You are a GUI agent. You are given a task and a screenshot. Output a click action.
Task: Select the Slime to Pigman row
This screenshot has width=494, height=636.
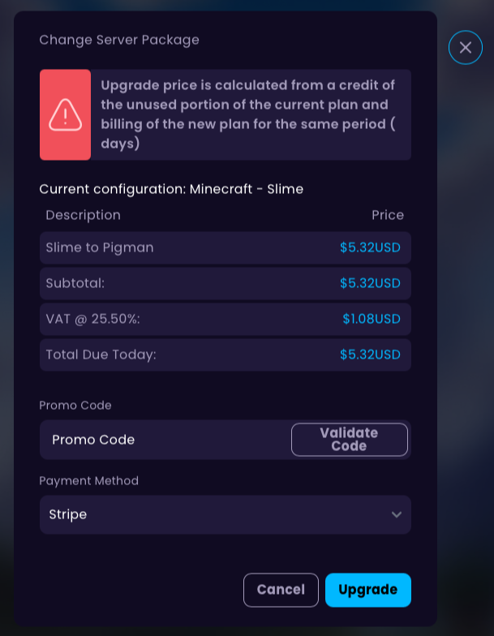(x=226, y=247)
